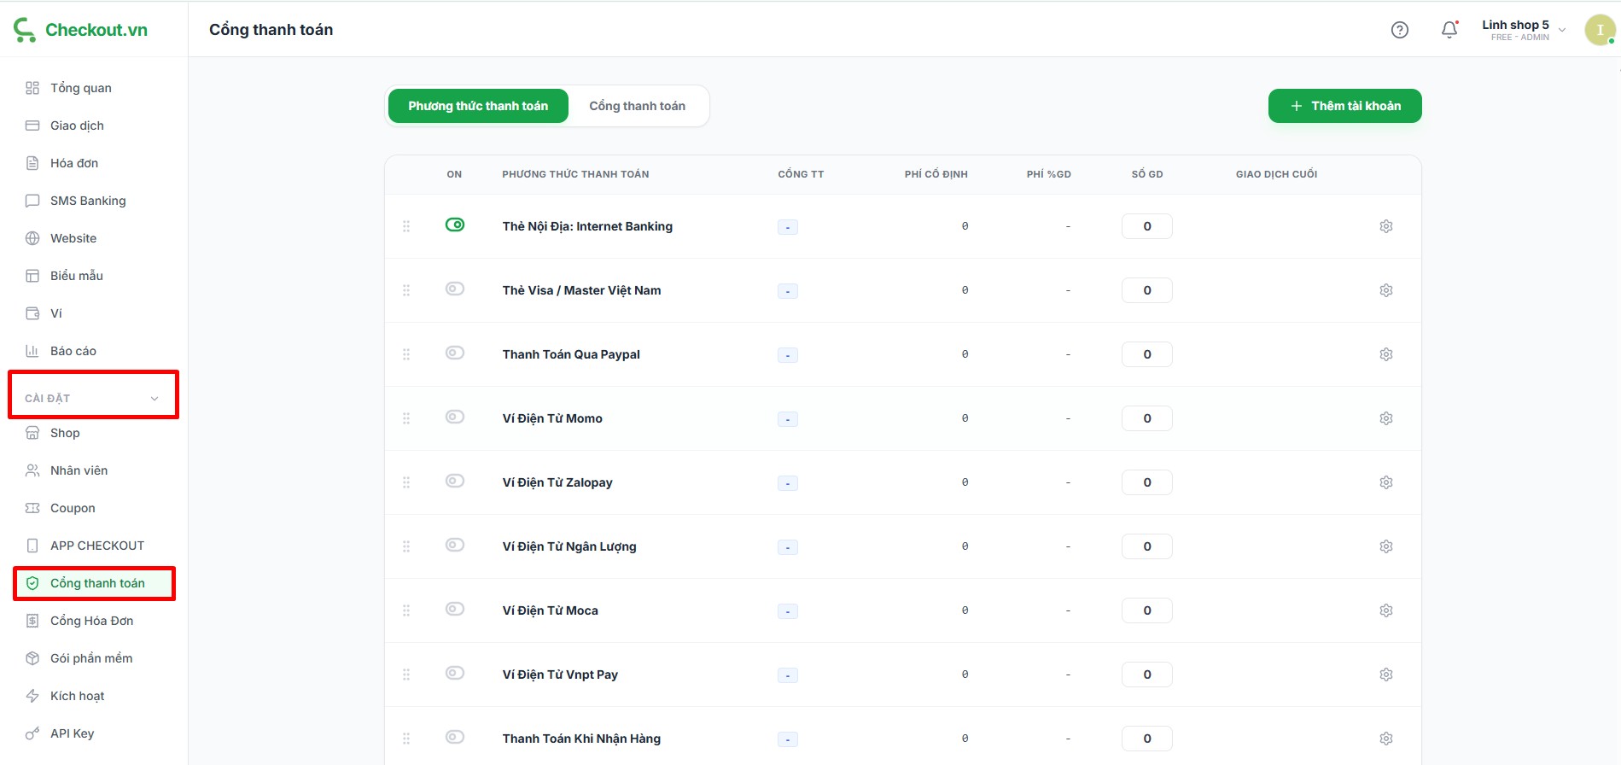
Task: Open settings gear for Ví Điện Tử Momo
Action: pyautogui.click(x=1385, y=418)
